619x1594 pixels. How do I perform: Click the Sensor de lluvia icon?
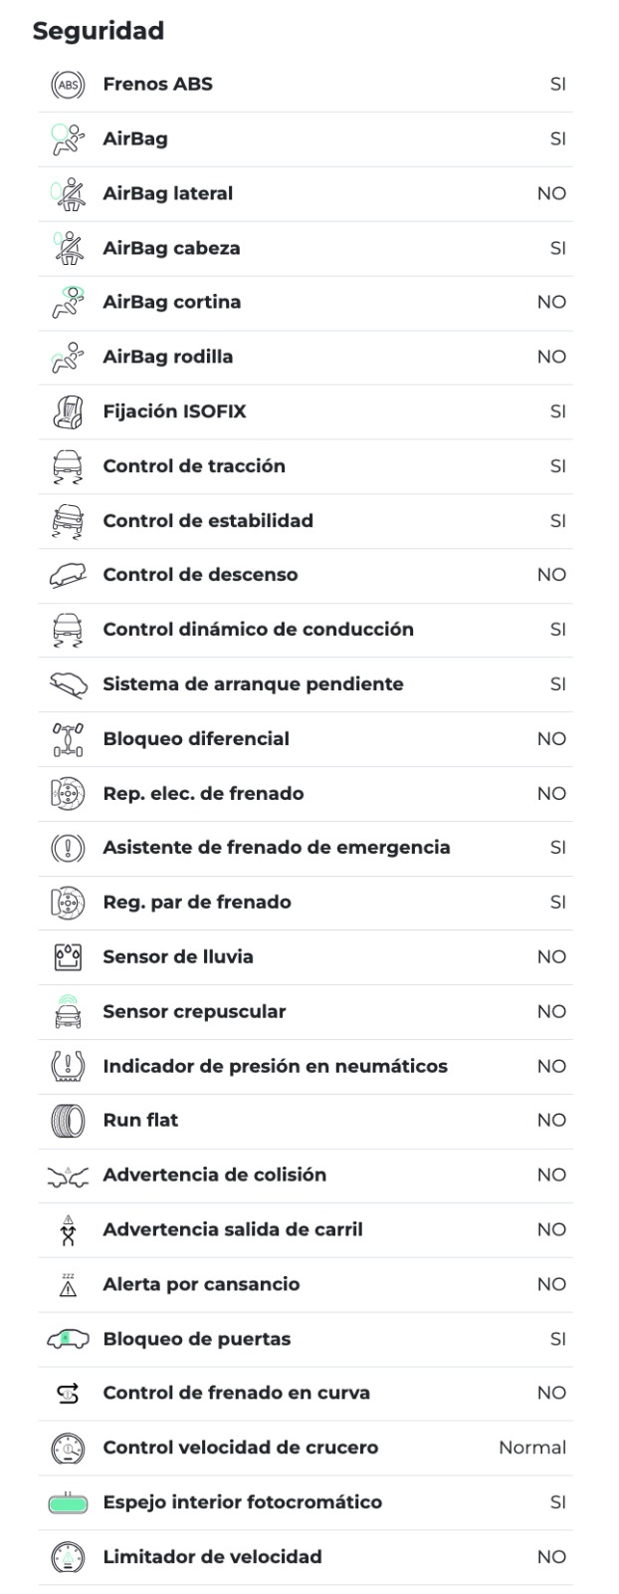click(x=68, y=957)
